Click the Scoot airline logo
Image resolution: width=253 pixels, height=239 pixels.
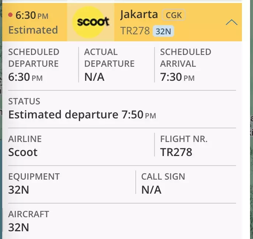pyautogui.click(x=91, y=22)
